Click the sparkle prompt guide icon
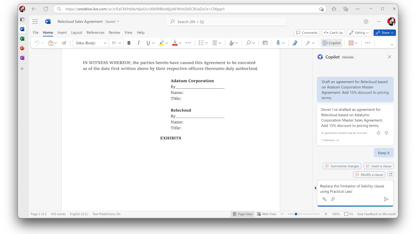This screenshot has width=416, height=234. pos(324,199)
